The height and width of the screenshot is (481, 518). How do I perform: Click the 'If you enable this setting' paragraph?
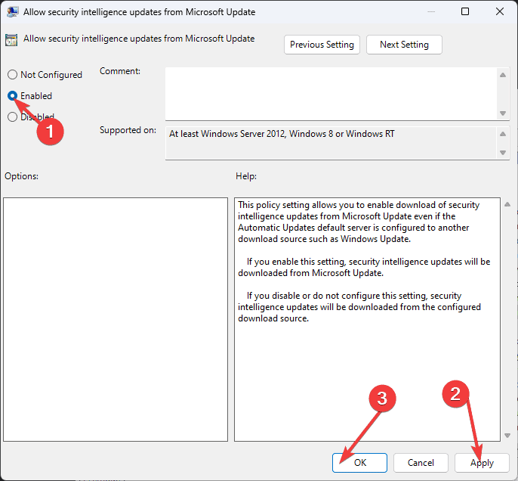point(364,267)
